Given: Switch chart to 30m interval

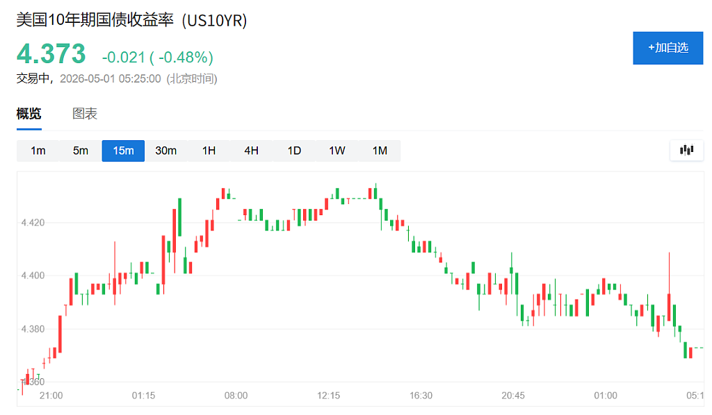Looking at the screenshot, I should 165,151.
